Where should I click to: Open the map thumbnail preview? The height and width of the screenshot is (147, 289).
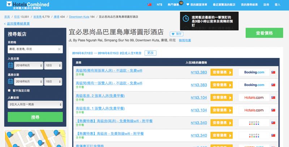[x=35, y=138]
